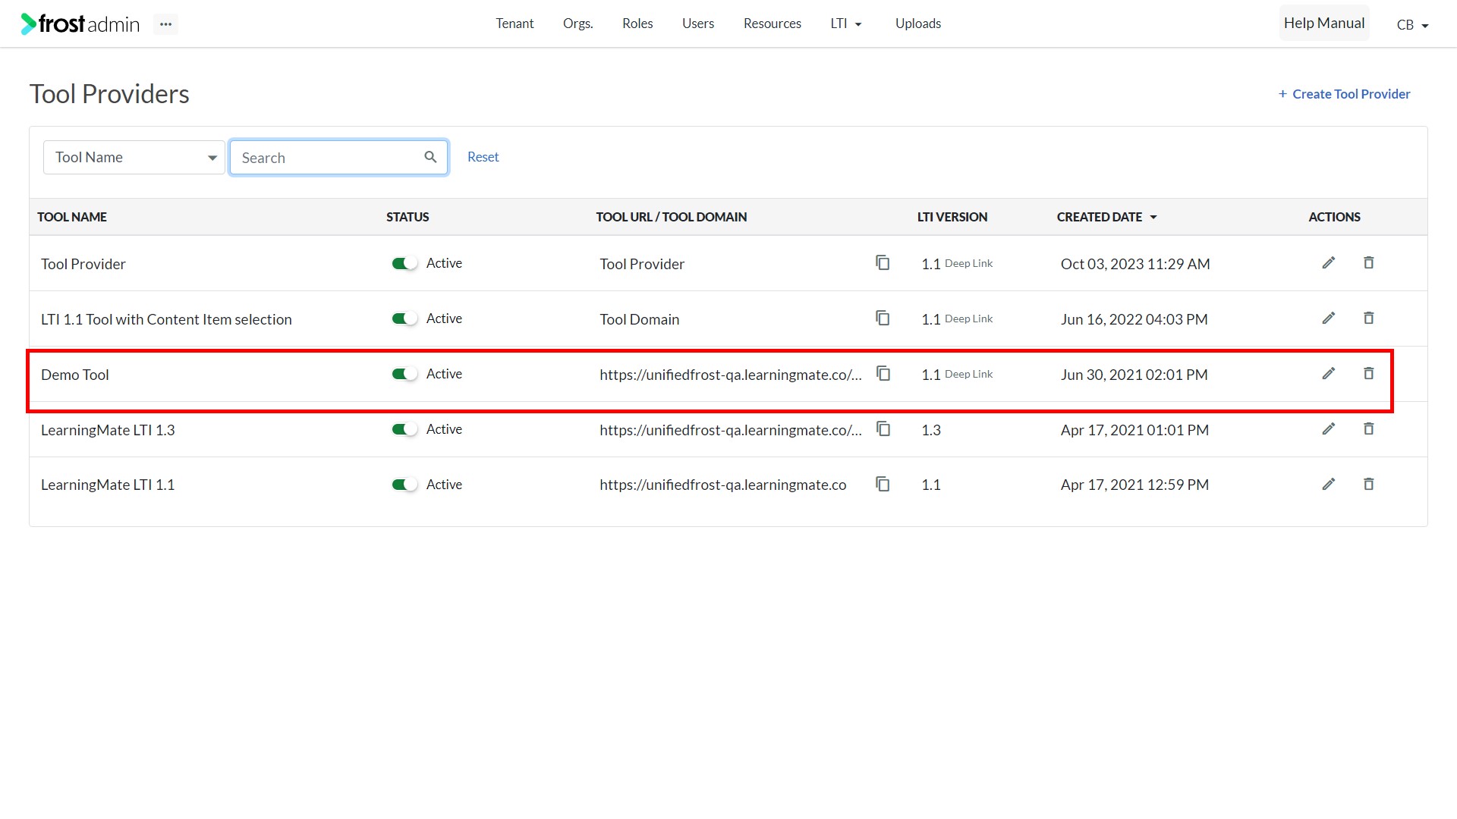1457x819 pixels.
Task: Click Create Tool Provider
Action: (1344, 94)
